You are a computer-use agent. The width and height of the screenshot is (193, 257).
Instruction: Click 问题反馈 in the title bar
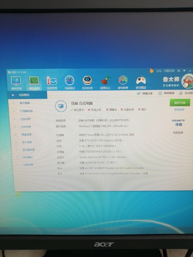[169, 71]
